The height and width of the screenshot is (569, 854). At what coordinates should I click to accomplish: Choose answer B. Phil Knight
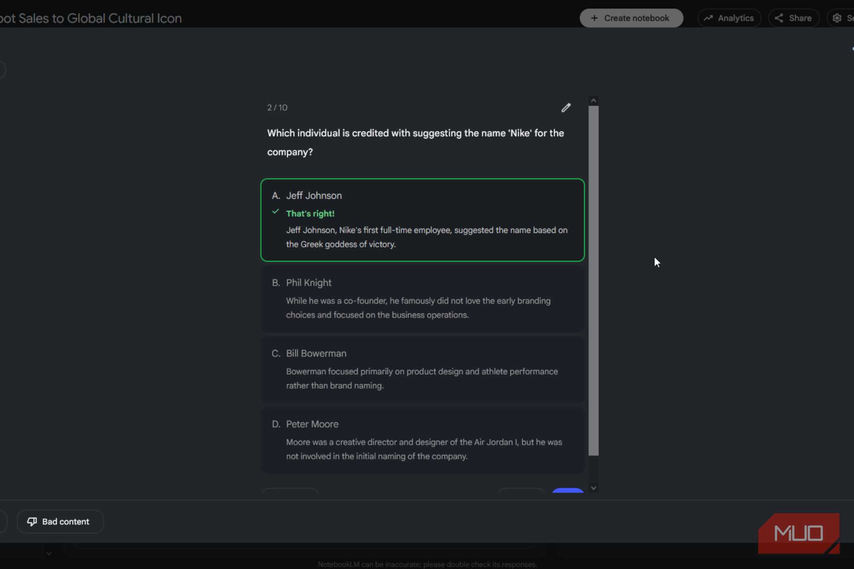(x=423, y=299)
